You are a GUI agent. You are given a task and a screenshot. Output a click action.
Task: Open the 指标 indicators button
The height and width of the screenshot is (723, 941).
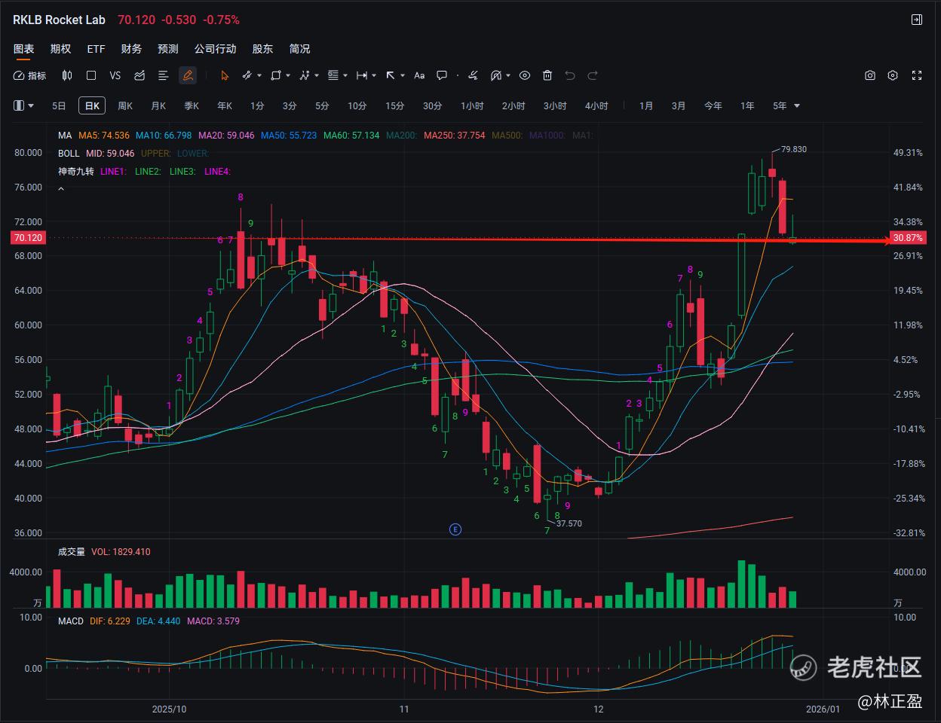[x=30, y=75]
